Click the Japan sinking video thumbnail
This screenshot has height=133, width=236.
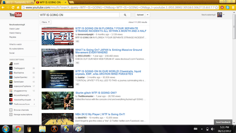[x=58, y=58]
